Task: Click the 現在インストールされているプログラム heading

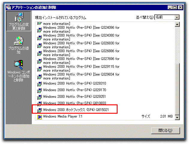Action: [61, 18]
